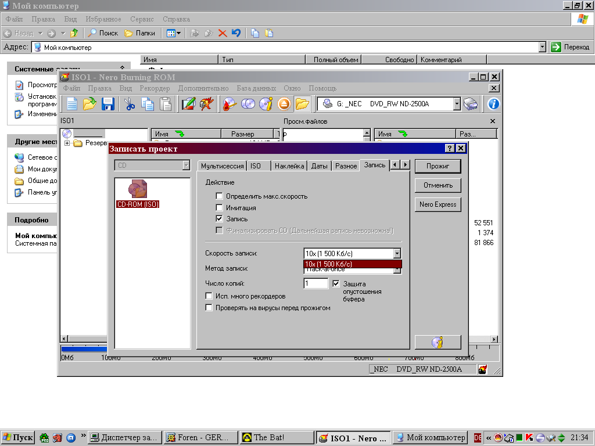The width and height of the screenshot is (595, 446).
Task: Select 10x (1 500 Кб/с) in speed list
Action: 353,264
